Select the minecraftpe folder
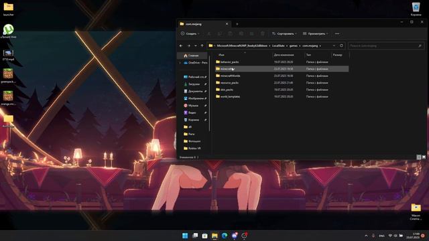The image size is (429, 241). (282, 69)
